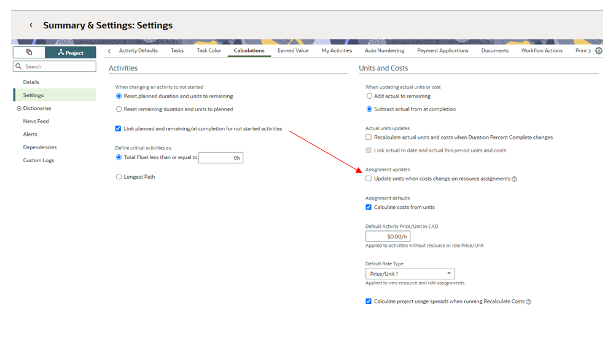
Task: Click help icon beside Calculate project usage spreads
Action: point(528,302)
